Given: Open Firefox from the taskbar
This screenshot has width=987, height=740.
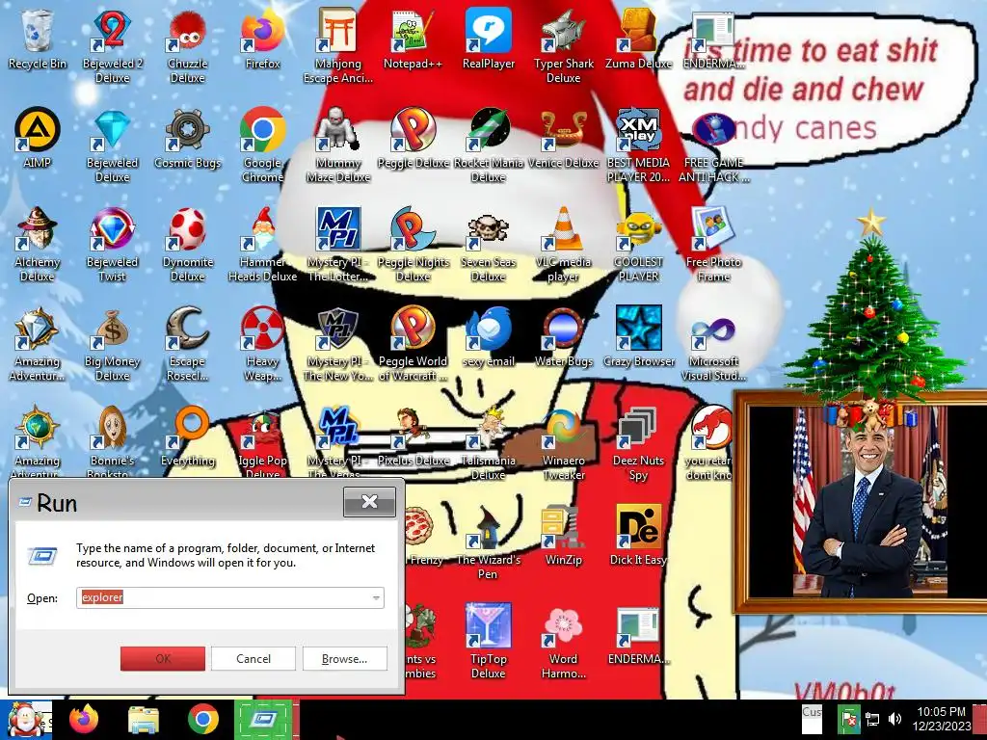Looking at the screenshot, I should [x=84, y=720].
